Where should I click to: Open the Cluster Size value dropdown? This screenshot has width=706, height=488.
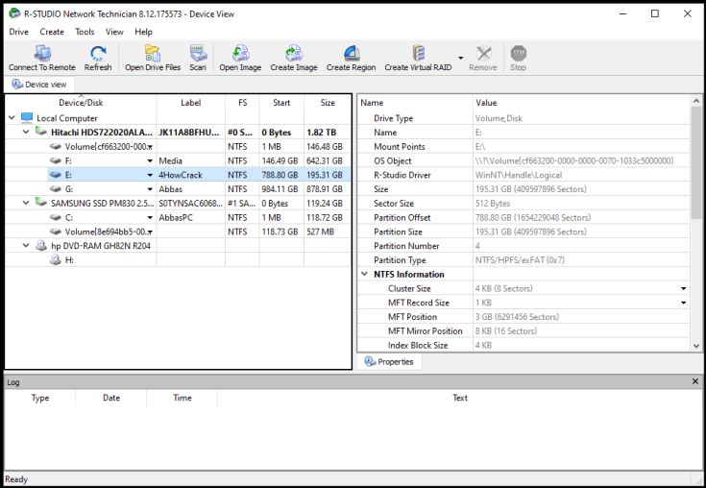[x=684, y=288]
